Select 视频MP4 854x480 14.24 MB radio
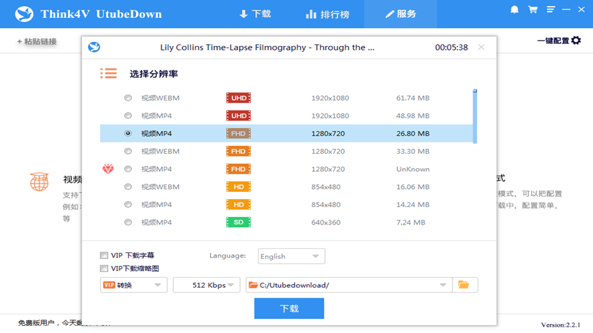The width and height of the screenshot is (593, 333). click(128, 204)
